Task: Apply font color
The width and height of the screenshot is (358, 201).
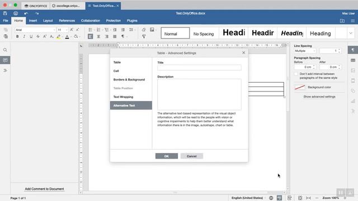Action: pos(67,36)
